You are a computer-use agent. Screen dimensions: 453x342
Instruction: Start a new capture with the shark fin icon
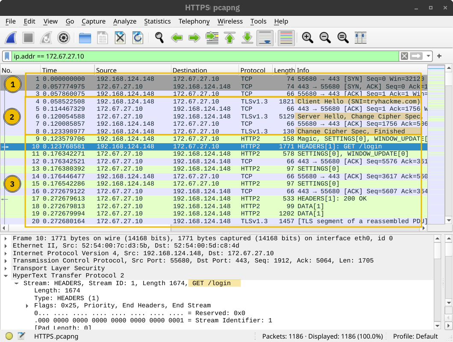coord(11,38)
